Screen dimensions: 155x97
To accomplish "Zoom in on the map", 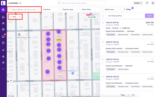I will pyautogui.click(x=11, y=85).
